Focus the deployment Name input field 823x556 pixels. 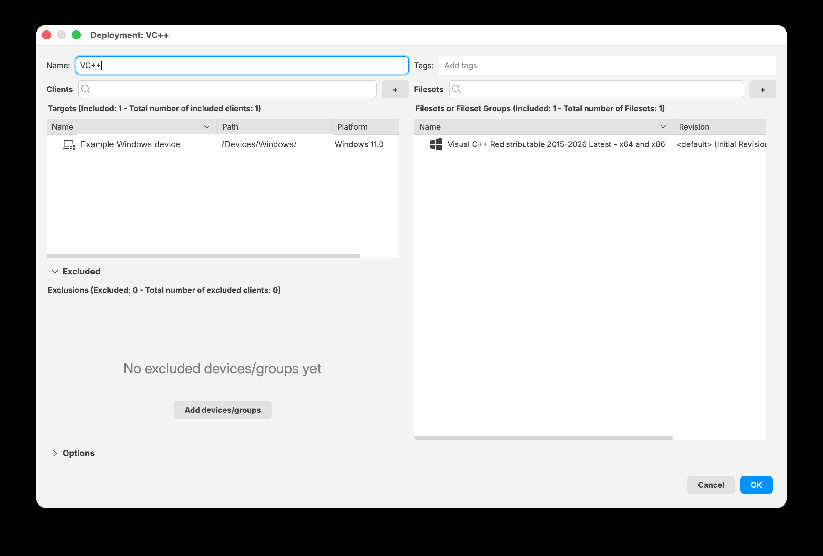[x=242, y=66]
